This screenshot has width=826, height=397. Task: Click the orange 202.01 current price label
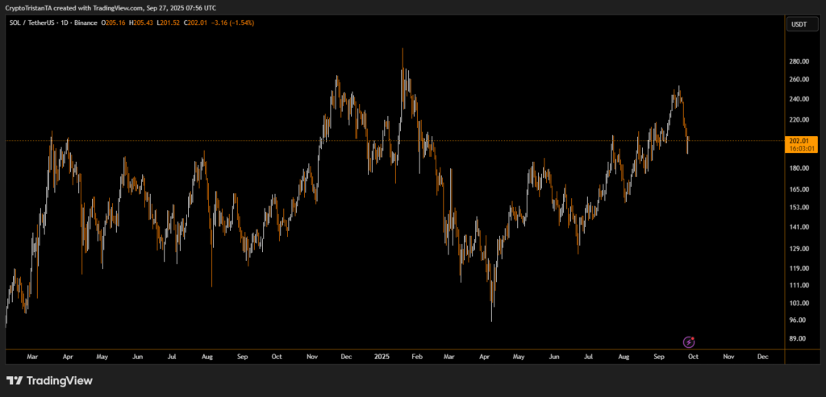(799, 141)
